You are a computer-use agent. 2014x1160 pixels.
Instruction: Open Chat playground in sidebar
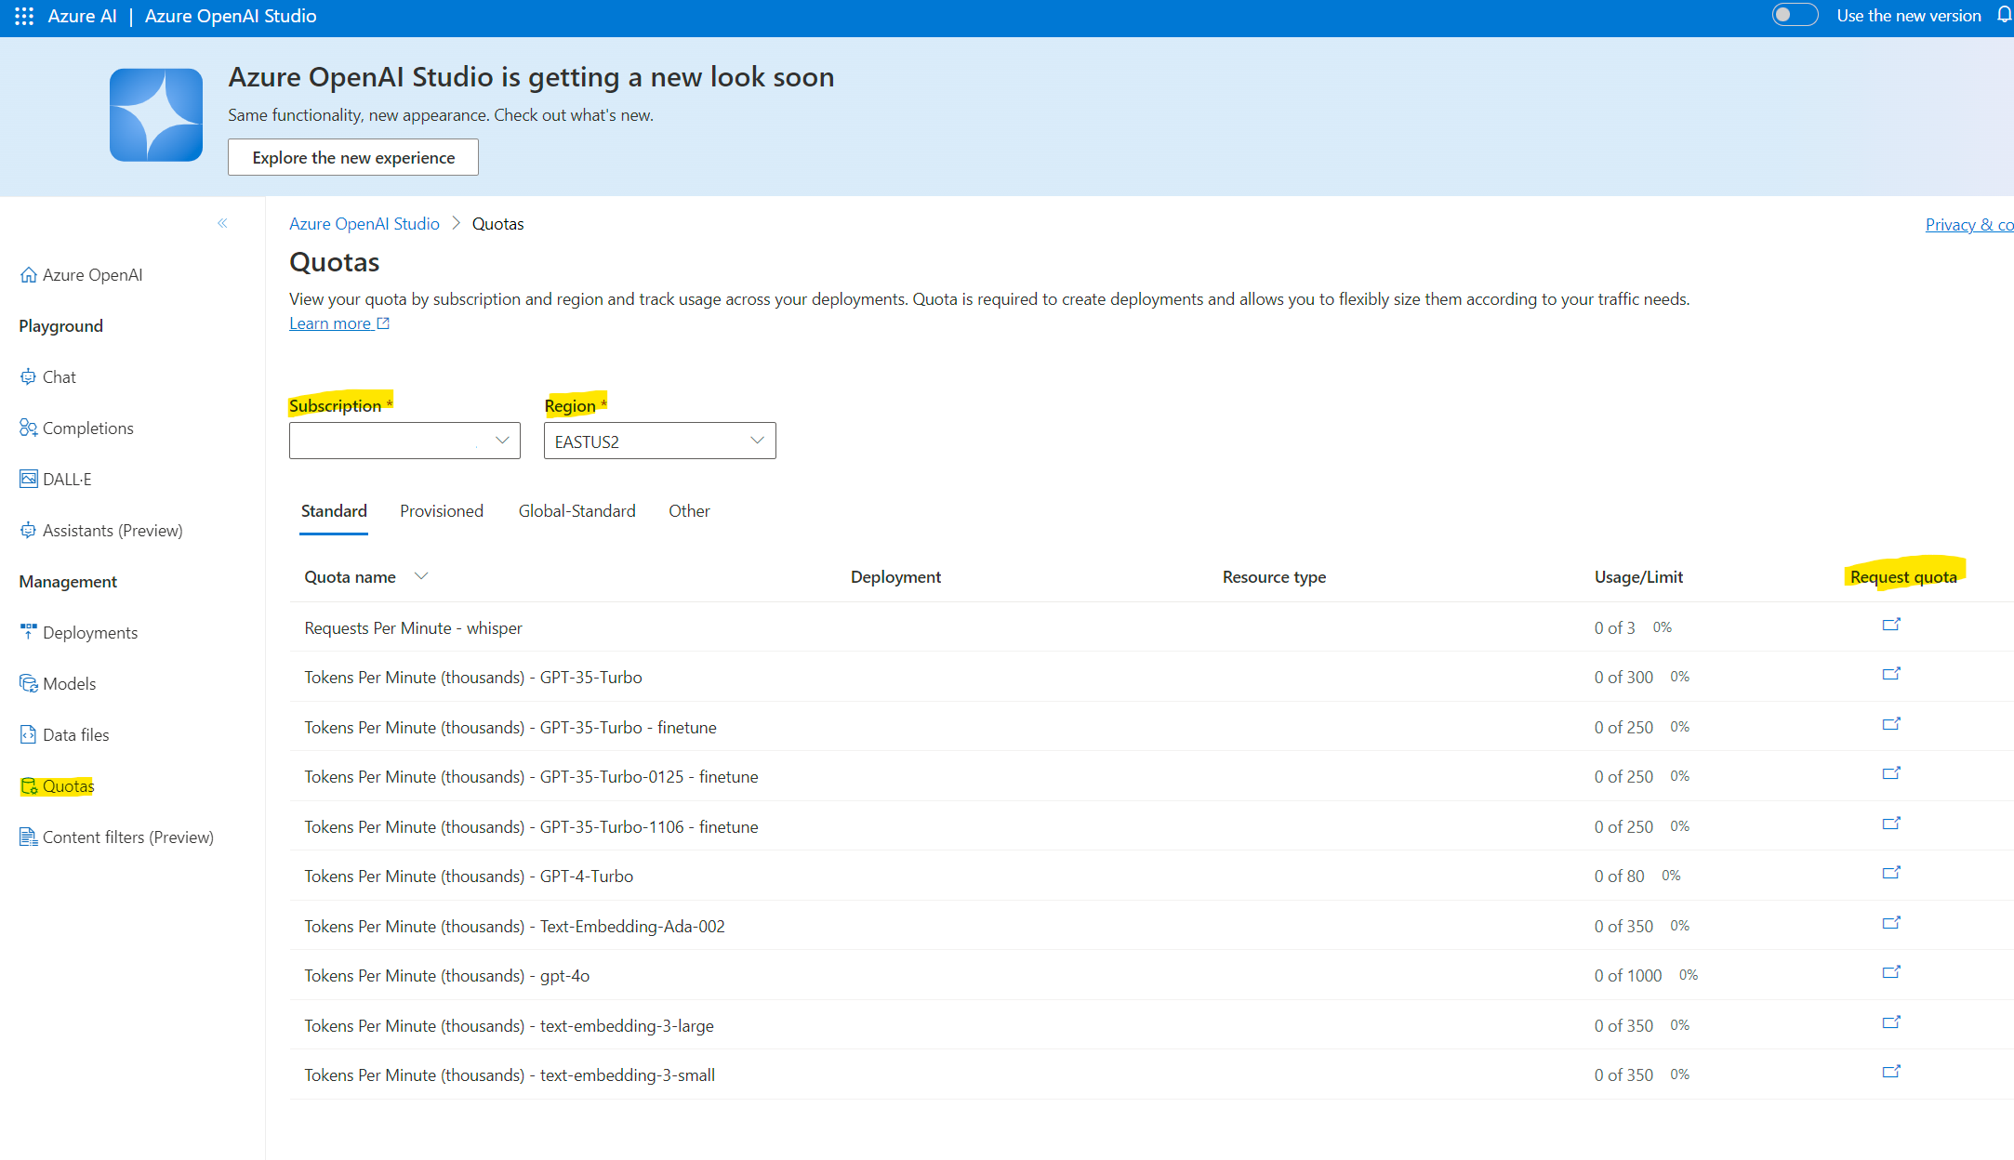[x=47, y=377]
